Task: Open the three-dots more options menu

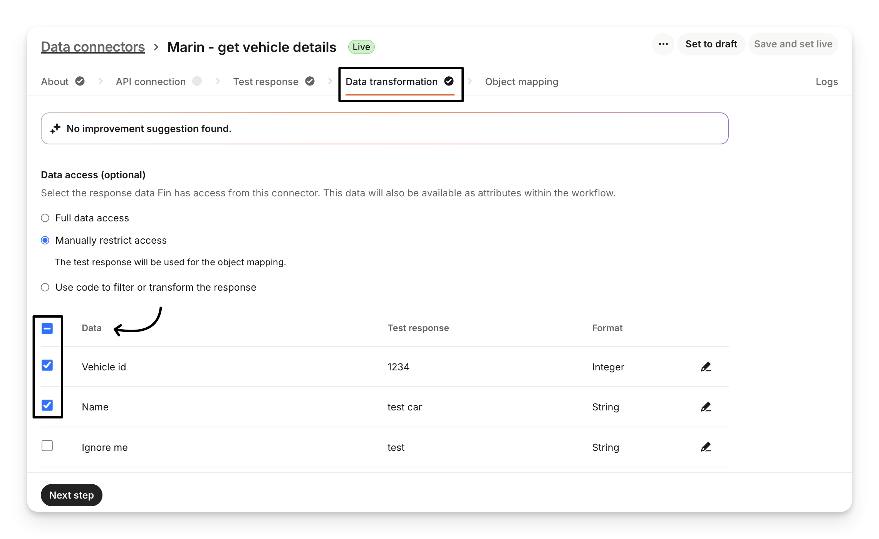Action: pos(663,44)
